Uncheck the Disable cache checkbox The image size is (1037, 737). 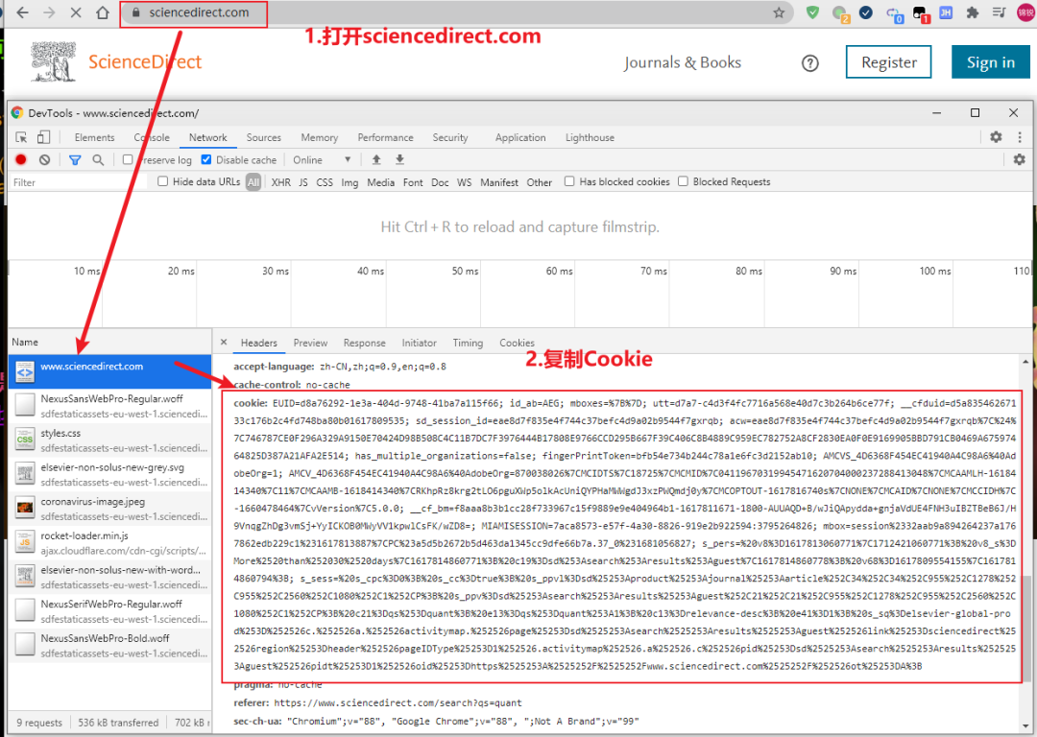tap(206, 159)
